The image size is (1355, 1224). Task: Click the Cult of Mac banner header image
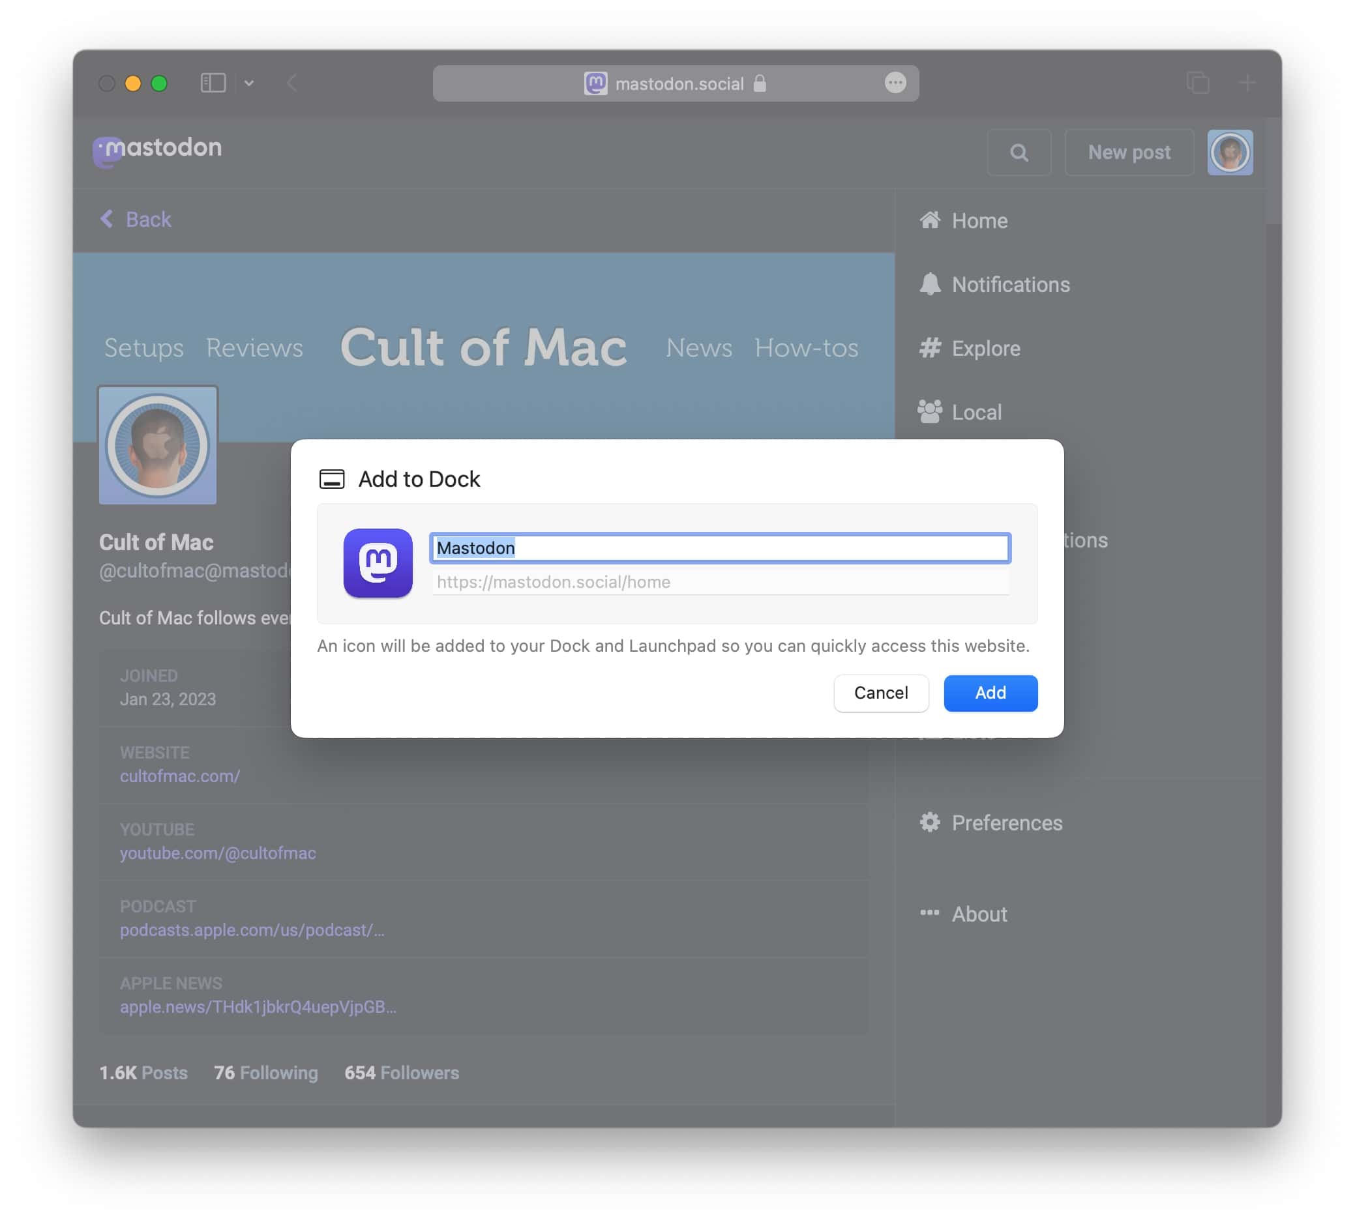coord(483,347)
